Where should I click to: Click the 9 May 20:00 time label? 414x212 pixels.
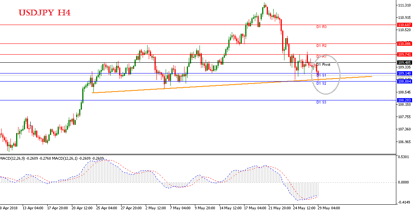click(206, 208)
